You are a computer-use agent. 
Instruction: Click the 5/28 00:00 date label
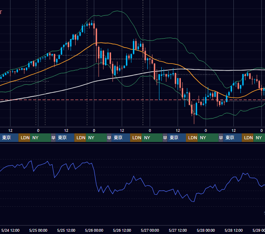click(206, 230)
